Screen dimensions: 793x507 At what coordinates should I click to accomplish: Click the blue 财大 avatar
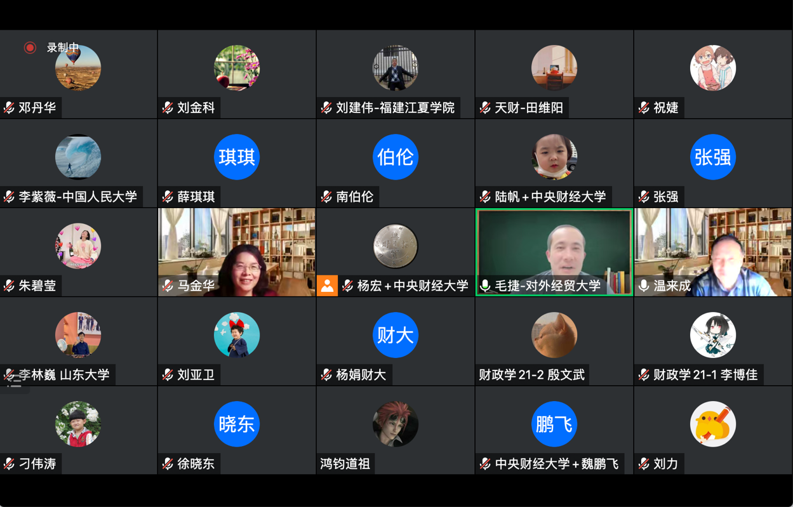(396, 335)
